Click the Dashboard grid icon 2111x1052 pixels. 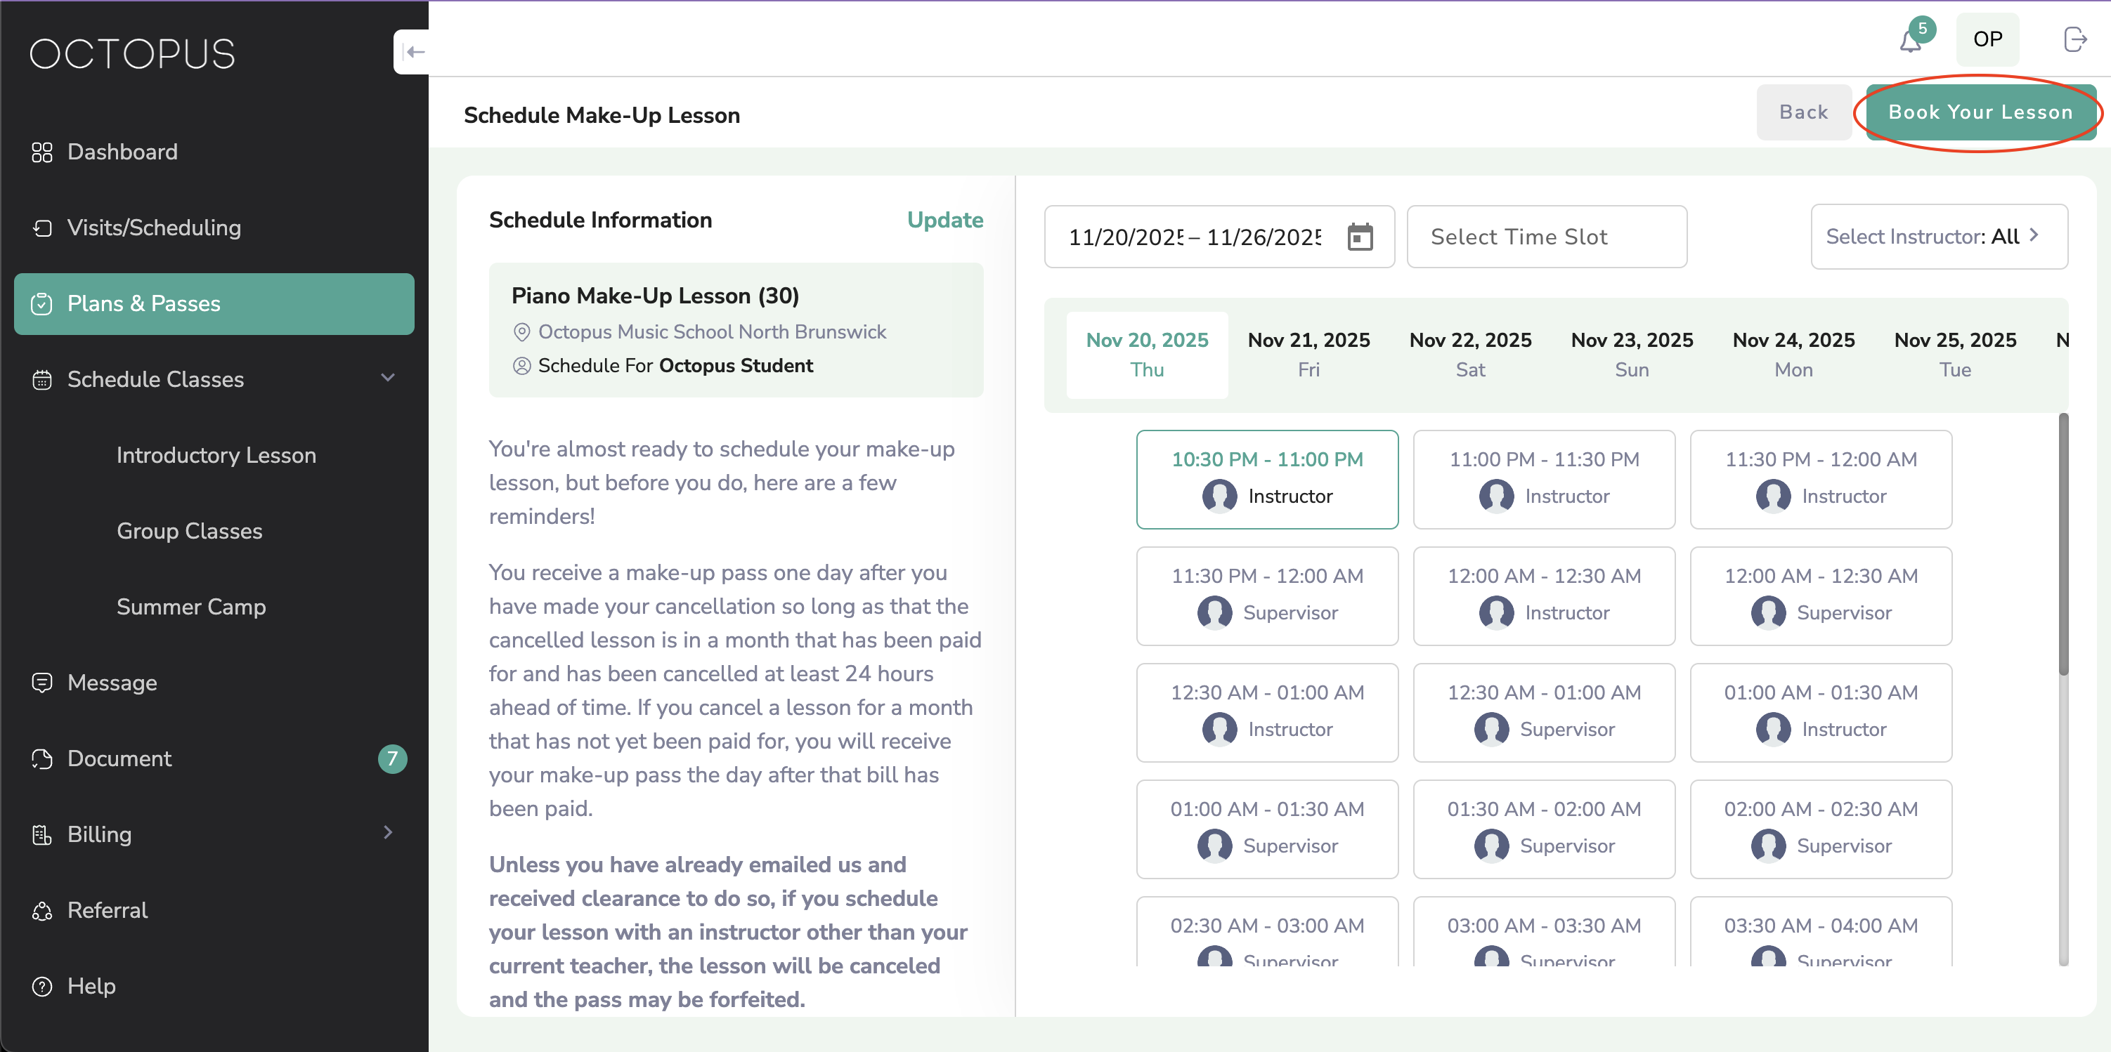41,152
